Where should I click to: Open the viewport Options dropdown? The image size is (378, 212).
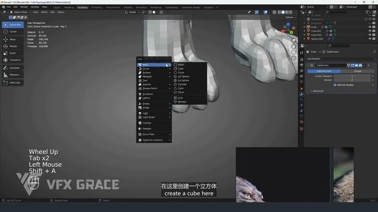point(290,17)
